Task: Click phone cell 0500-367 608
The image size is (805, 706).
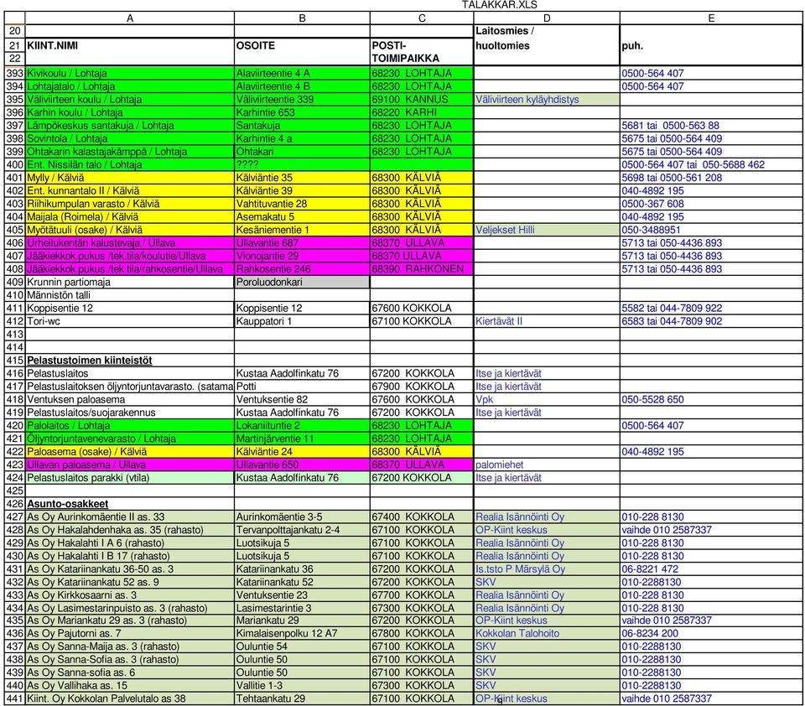Action: pos(711,204)
